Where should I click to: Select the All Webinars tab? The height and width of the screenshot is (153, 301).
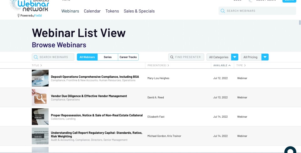click(x=87, y=57)
